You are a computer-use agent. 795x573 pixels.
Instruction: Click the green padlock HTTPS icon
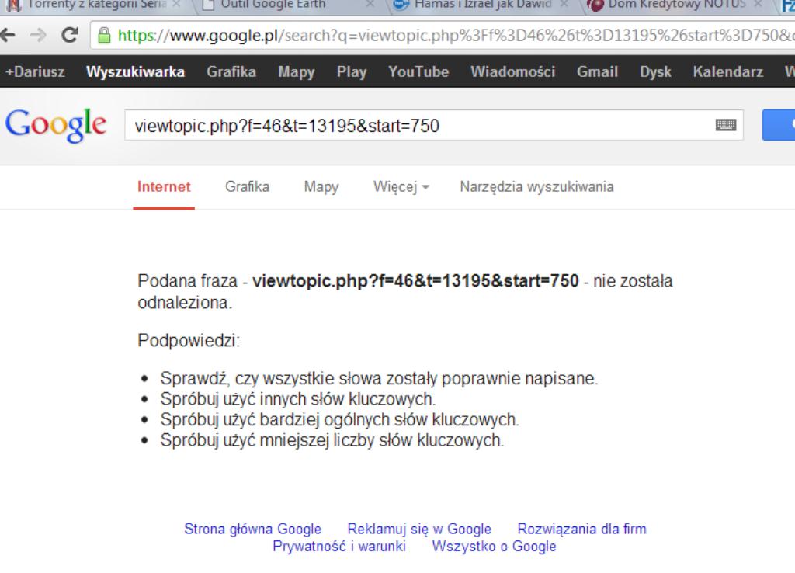tap(104, 36)
